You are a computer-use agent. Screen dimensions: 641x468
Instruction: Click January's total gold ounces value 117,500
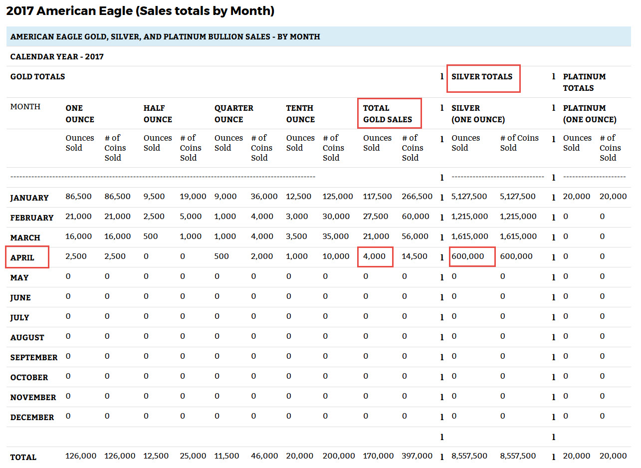378,197
